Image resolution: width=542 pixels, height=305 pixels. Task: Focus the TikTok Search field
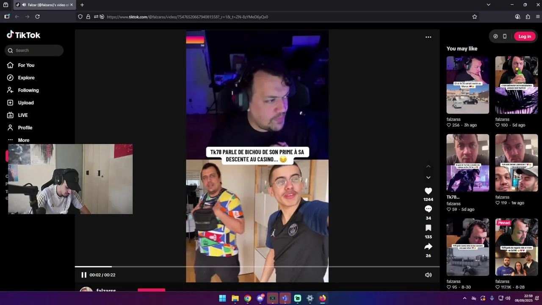coord(34,50)
